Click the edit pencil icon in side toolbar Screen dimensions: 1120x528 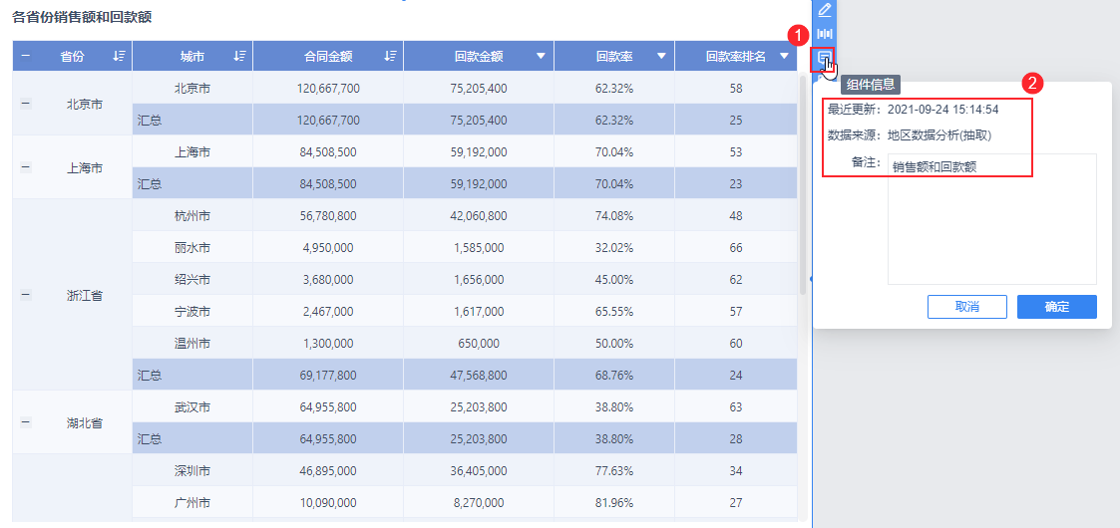(x=824, y=10)
